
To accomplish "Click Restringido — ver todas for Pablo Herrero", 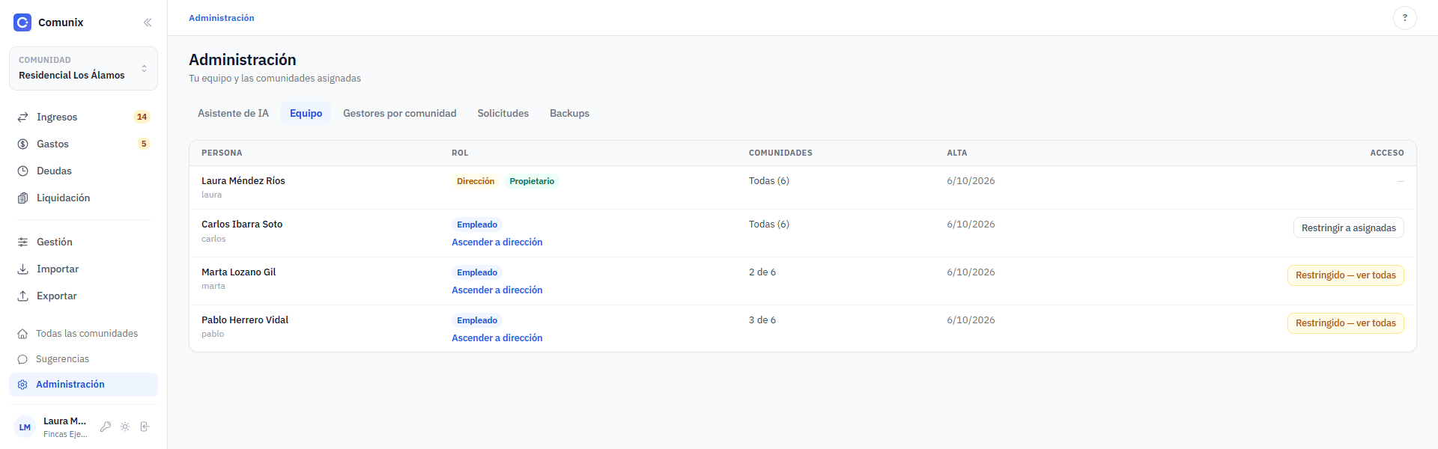I will 1345,323.
